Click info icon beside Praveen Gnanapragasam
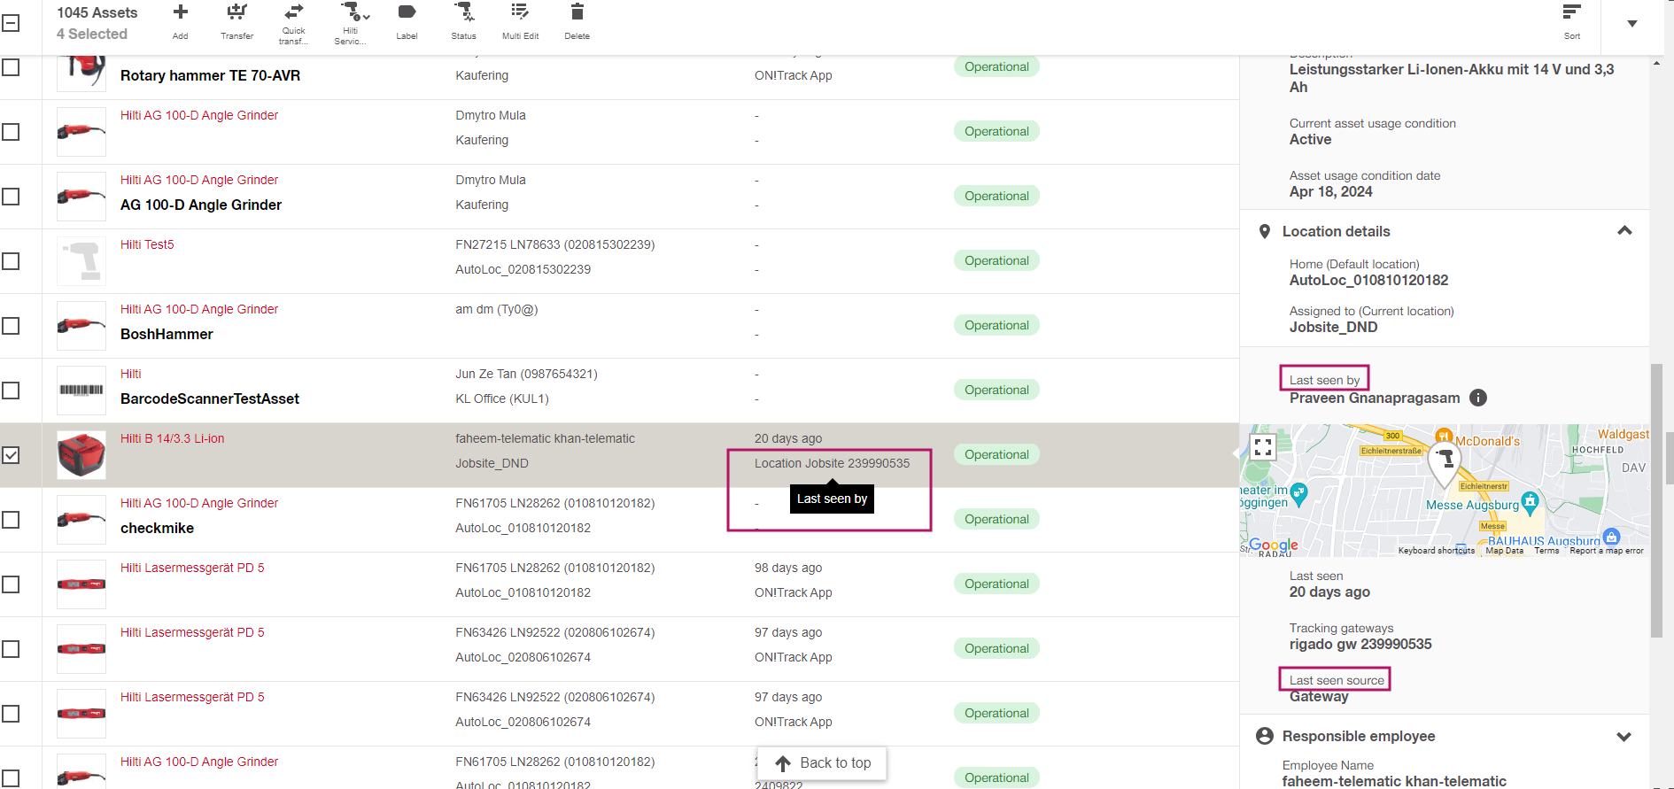1674x789 pixels. [1478, 398]
